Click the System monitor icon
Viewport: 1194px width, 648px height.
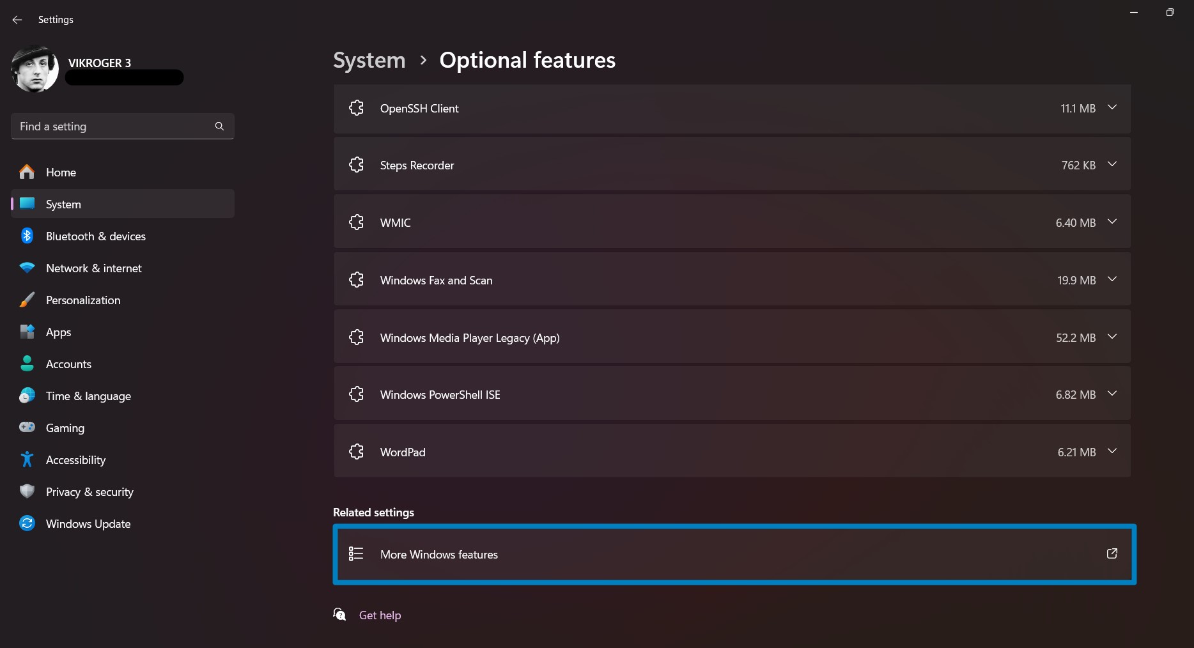(x=27, y=204)
